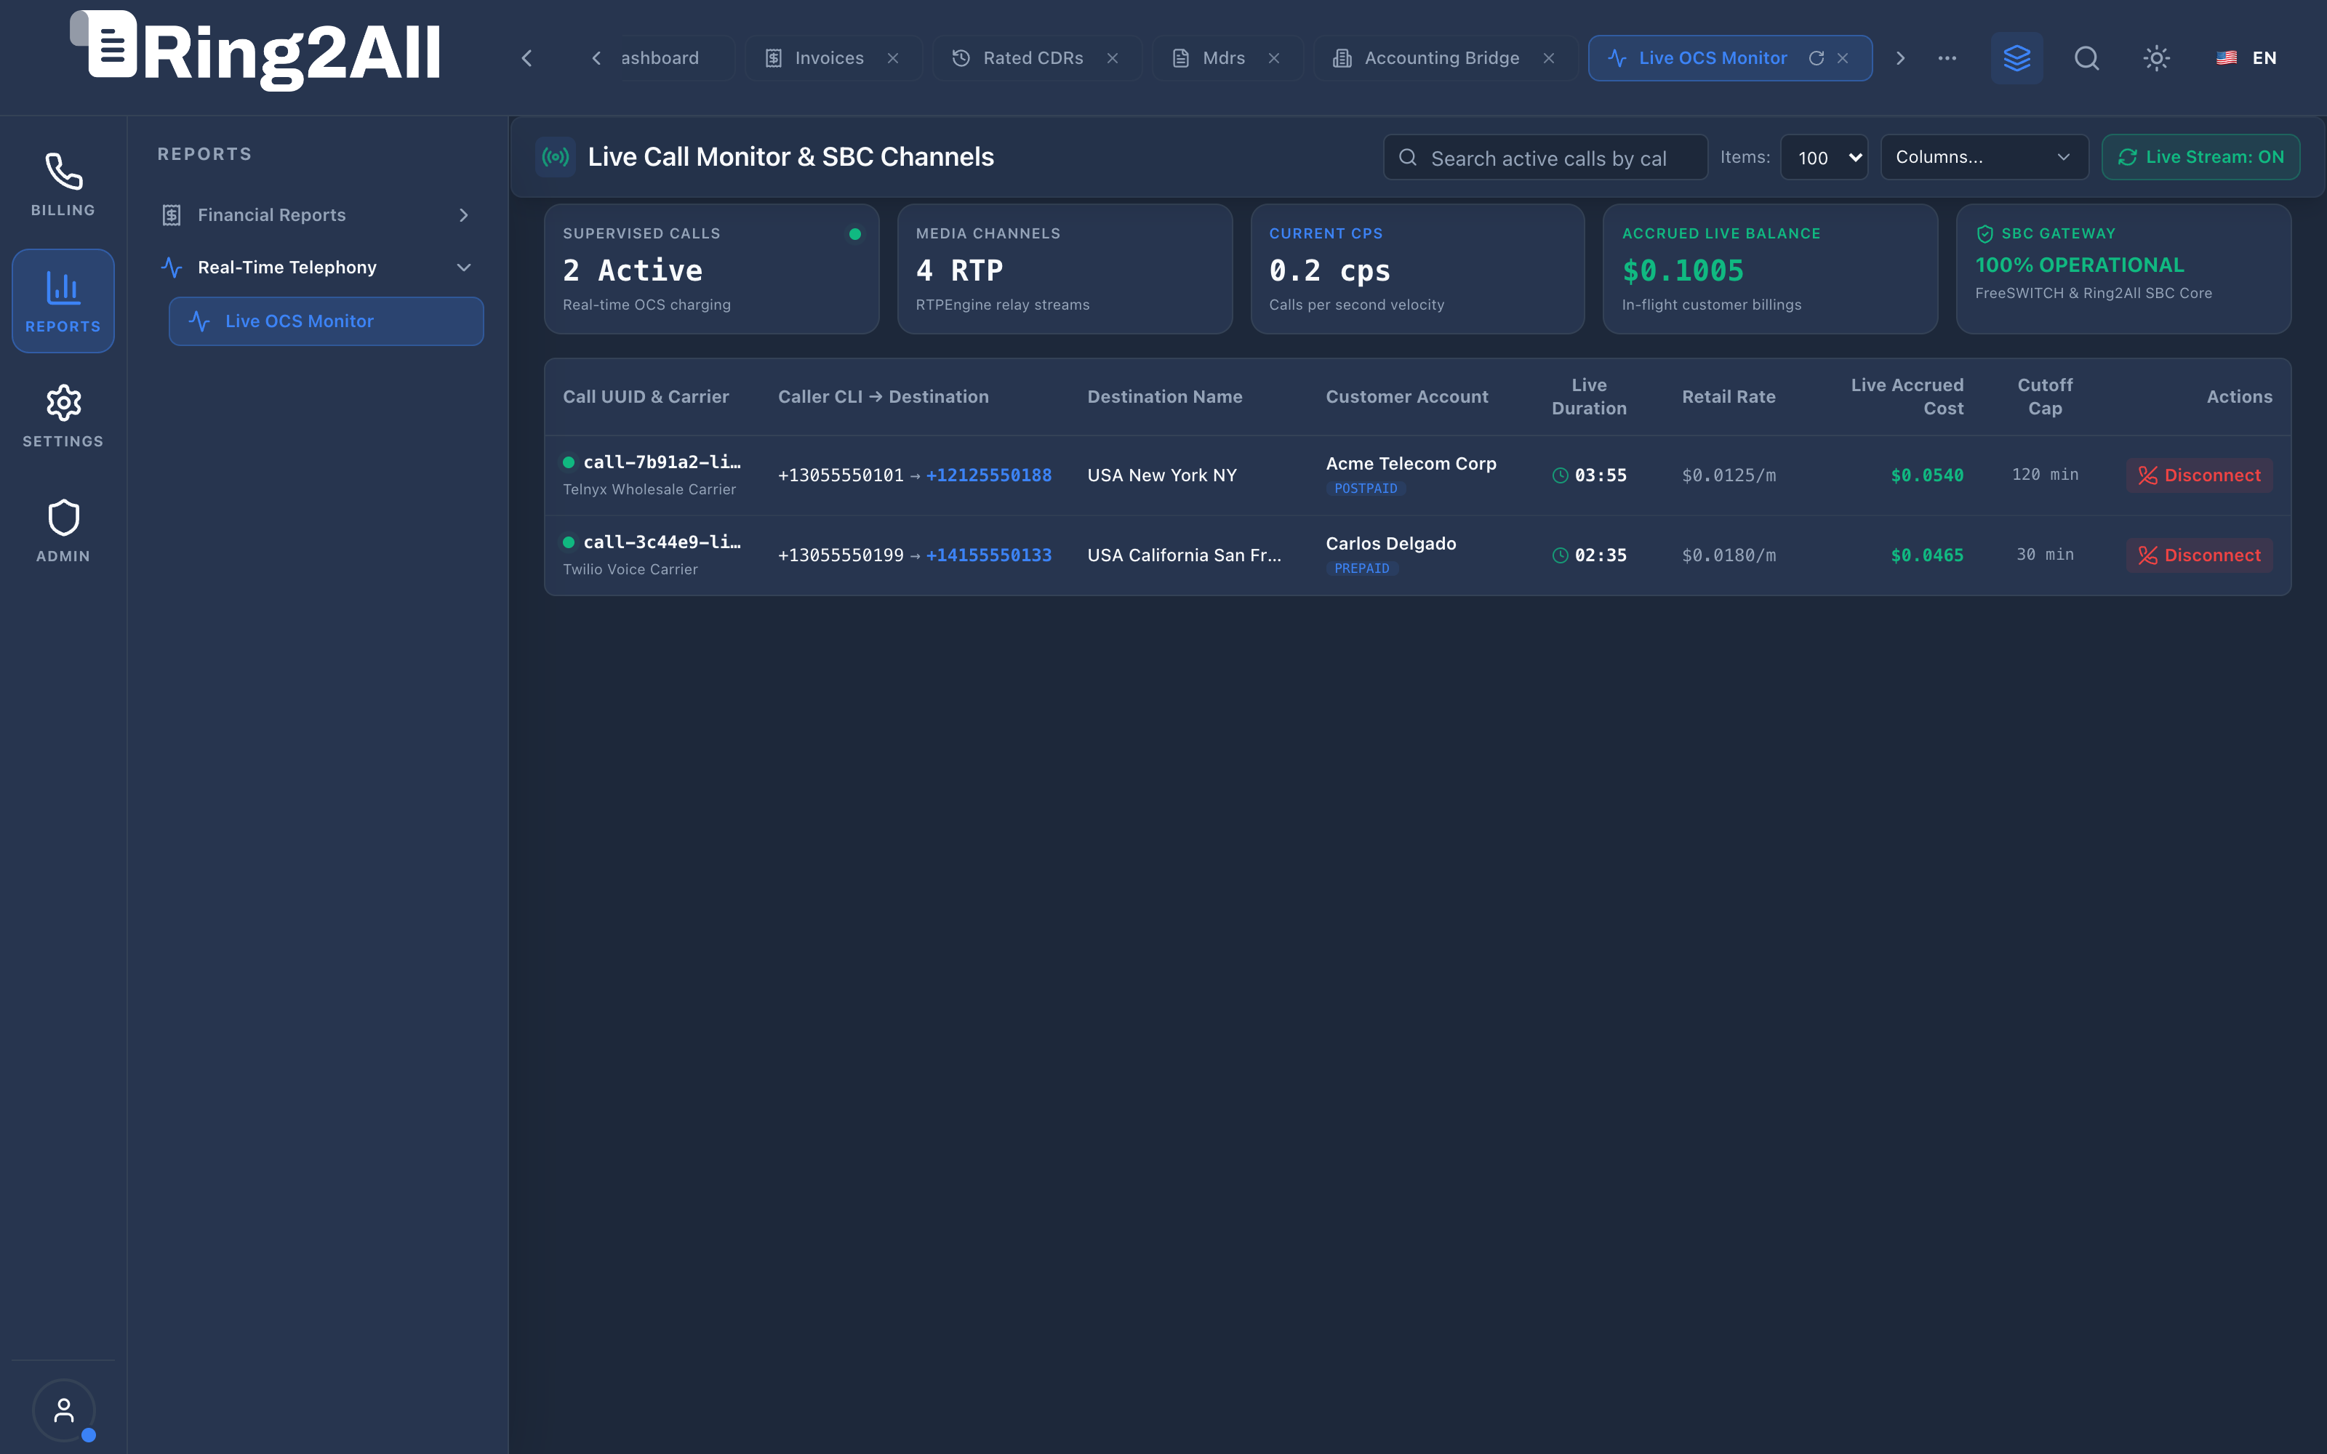The image size is (2327, 1454).
Task: Open the user profile avatar
Action: pyautogui.click(x=63, y=1410)
